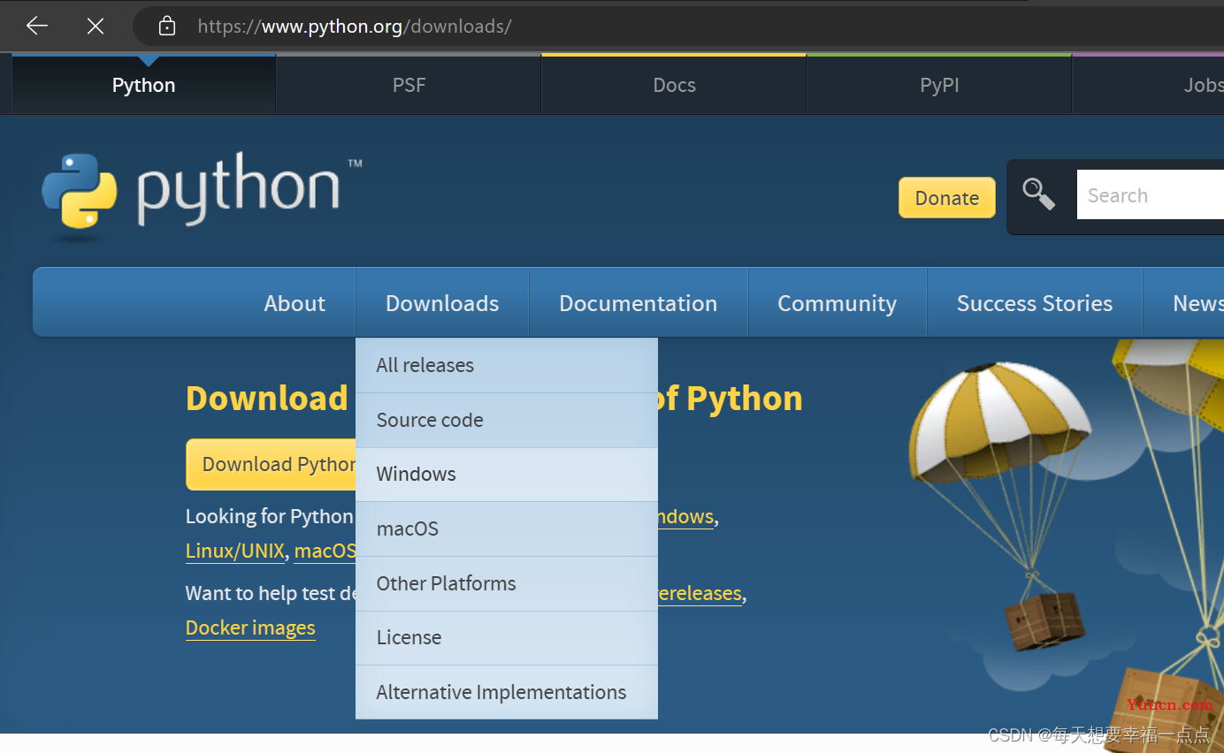The image size is (1224, 753).
Task: Switch to the PSF top tab
Action: click(x=409, y=85)
